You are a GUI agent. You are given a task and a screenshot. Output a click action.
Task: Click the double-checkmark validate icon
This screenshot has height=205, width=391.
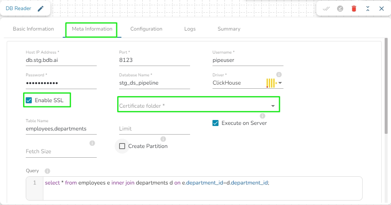point(326,9)
